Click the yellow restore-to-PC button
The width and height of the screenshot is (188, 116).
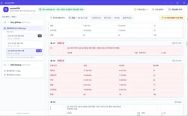[172, 18]
